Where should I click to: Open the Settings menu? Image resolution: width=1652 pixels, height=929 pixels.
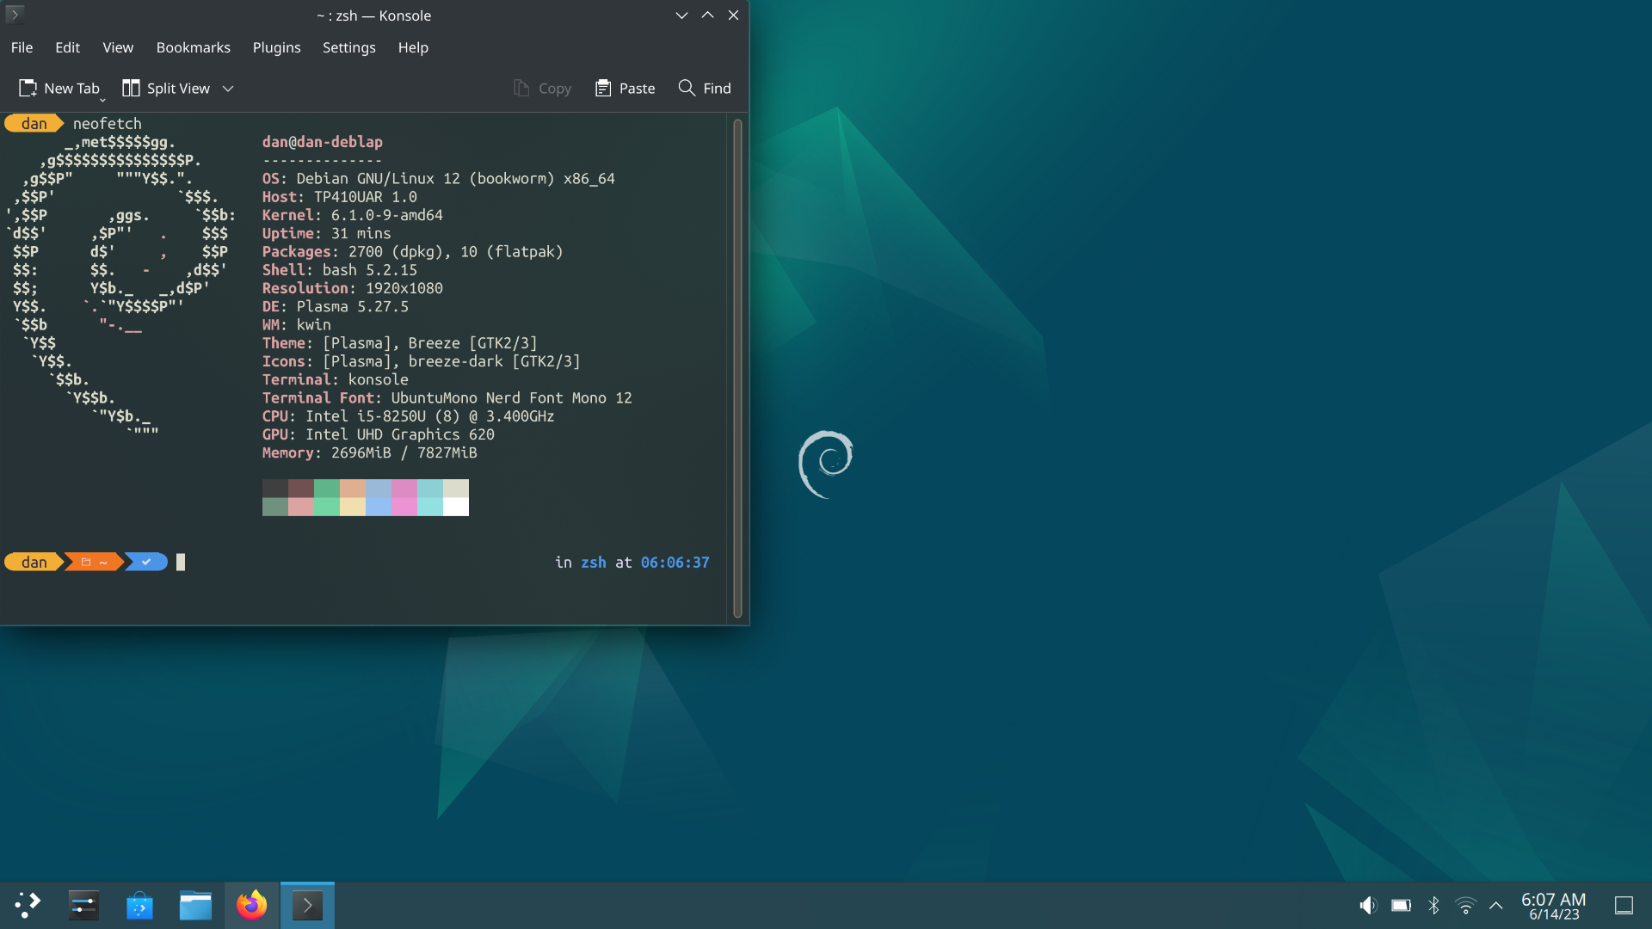pyautogui.click(x=348, y=47)
